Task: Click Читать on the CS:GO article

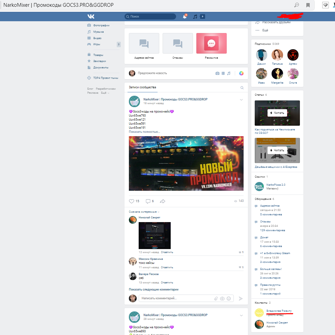Action: pos(277,113)
